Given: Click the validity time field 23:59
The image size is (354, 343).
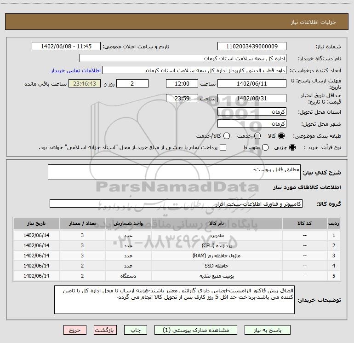Looking at the screenshot, I should click(182, 98).
